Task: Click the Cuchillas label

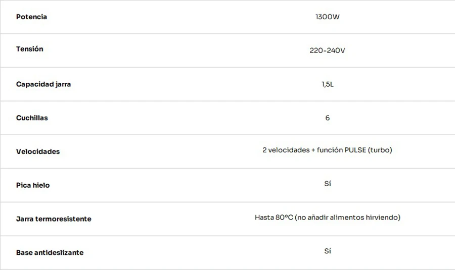Action: pyautogui.click(x=32, y=118)
